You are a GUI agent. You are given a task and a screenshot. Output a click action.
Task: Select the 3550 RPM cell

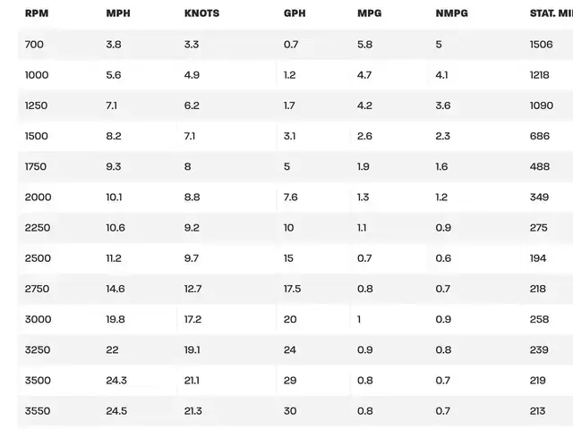click(38, 410)
